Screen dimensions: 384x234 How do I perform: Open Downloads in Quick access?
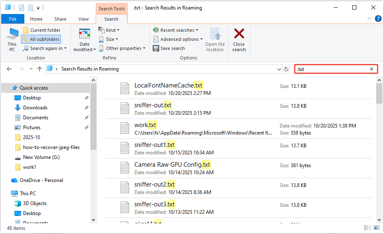(35, 108)
